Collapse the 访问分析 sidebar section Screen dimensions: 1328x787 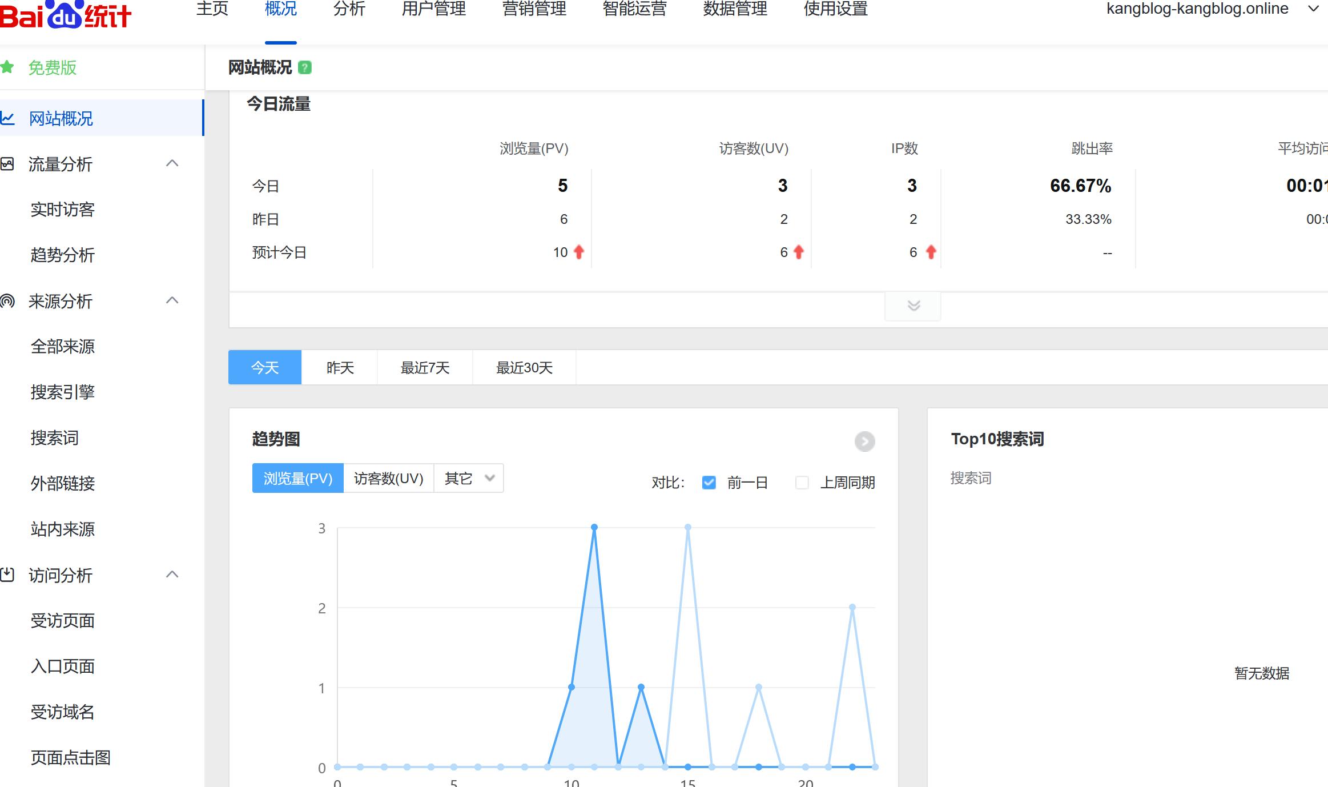172,575
